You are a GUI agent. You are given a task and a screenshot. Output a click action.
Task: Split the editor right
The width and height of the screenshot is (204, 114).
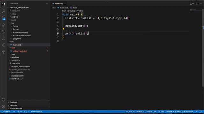pyautogui.click(x=197, y=3)
